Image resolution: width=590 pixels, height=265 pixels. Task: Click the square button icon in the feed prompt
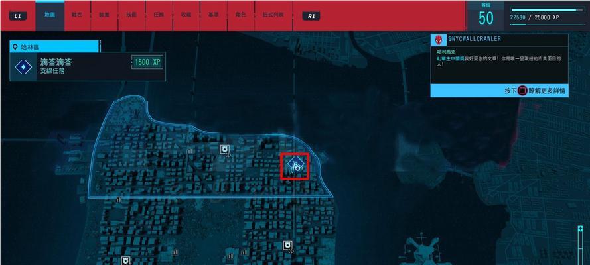point(522,91)
